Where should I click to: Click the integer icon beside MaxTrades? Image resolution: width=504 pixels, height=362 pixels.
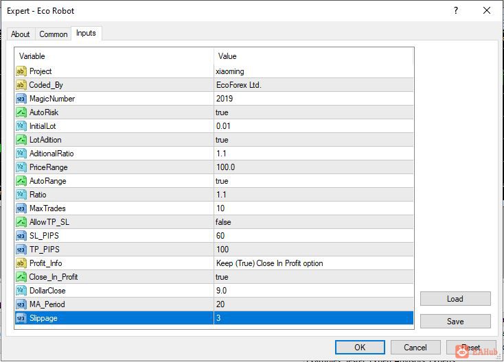pyautogui.click(x=21, y=208)
